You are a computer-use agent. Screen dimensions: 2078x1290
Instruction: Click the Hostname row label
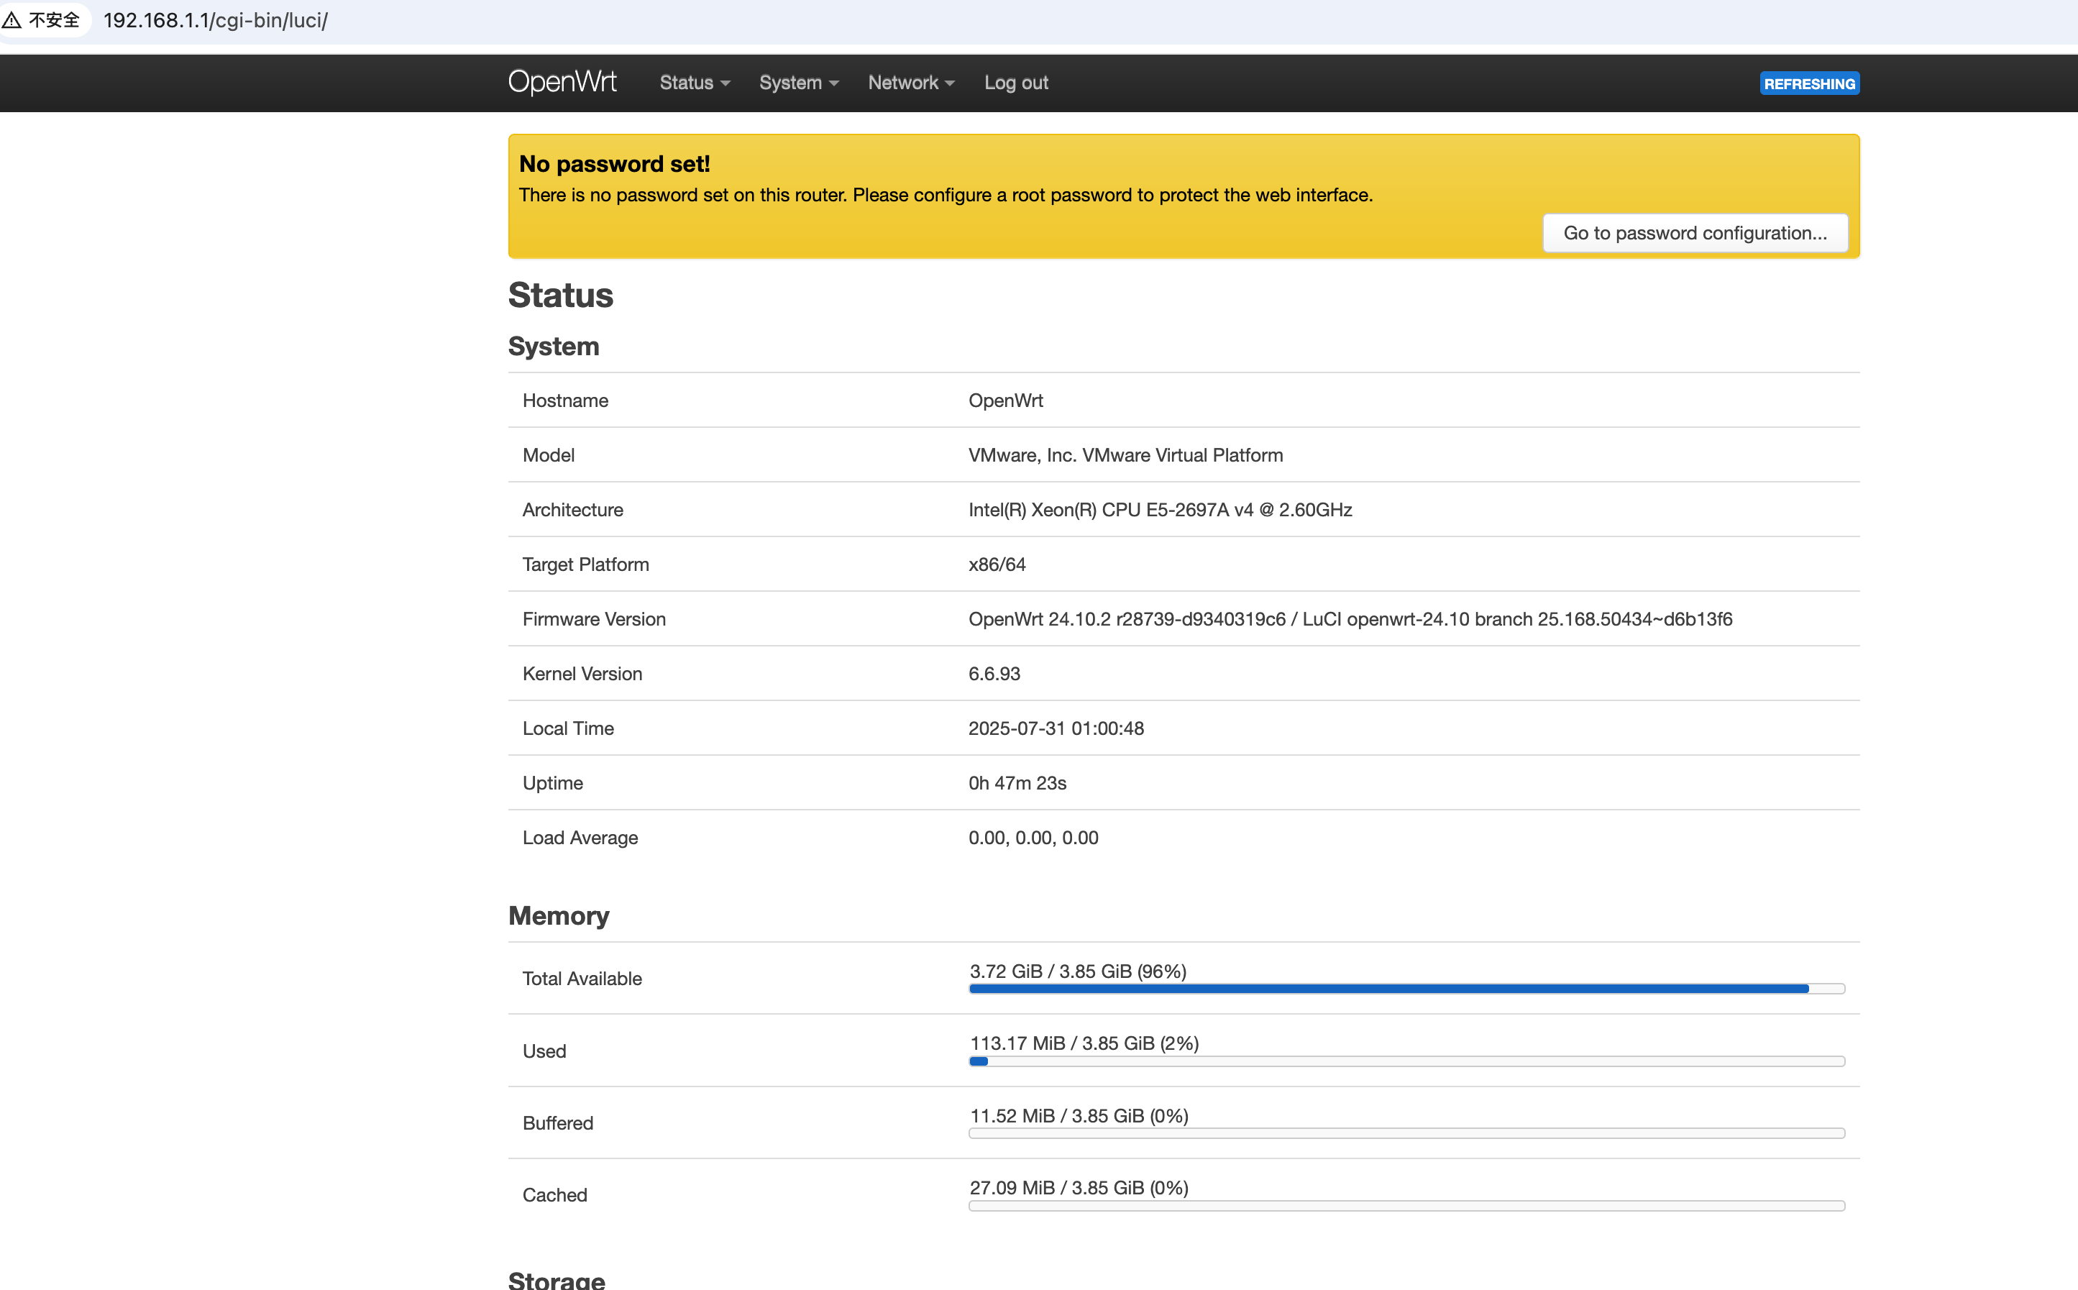(564, 400)
